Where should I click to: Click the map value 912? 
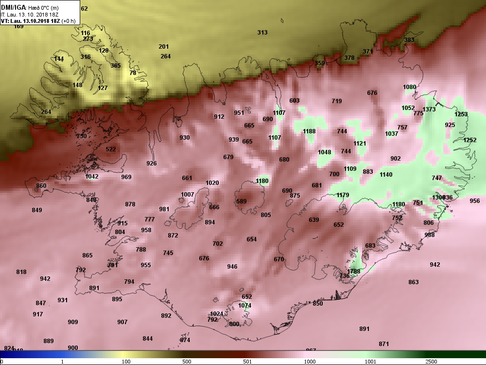(219, 117)
